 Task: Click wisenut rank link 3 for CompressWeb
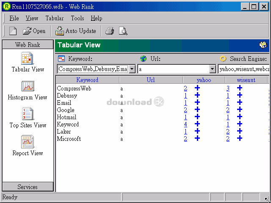228,88
